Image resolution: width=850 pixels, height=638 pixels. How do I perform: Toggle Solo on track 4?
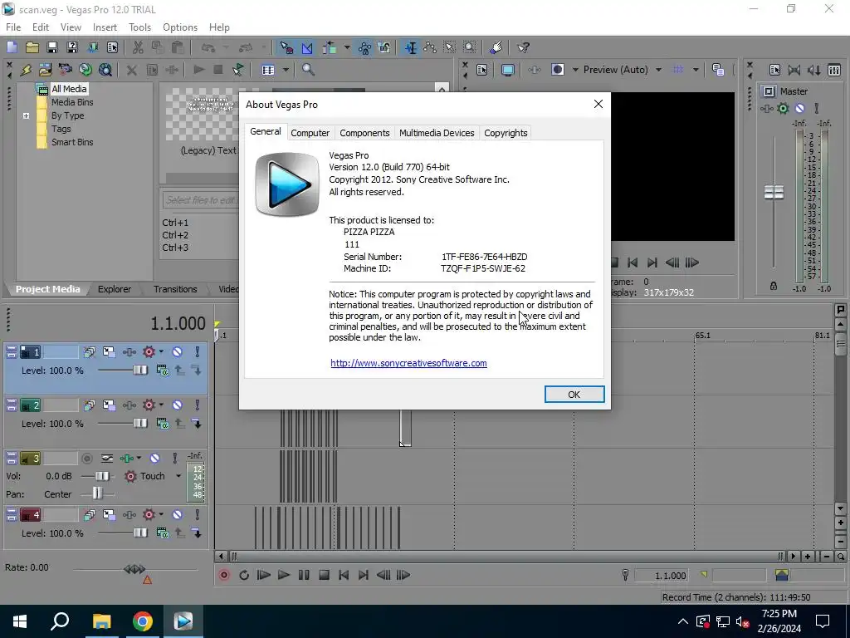pos(198,514)
